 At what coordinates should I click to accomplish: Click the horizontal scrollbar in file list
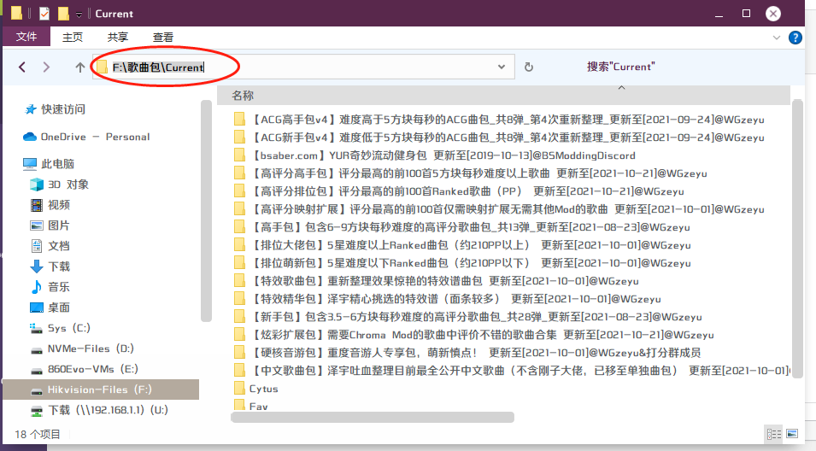click(373, 418)
